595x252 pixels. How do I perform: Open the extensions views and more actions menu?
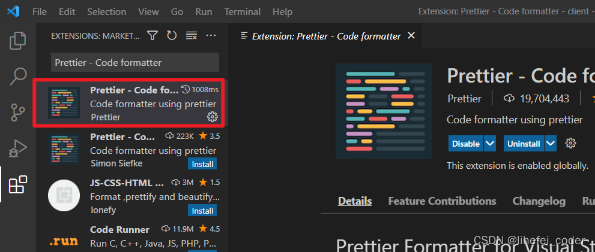(x=211, y=35)
